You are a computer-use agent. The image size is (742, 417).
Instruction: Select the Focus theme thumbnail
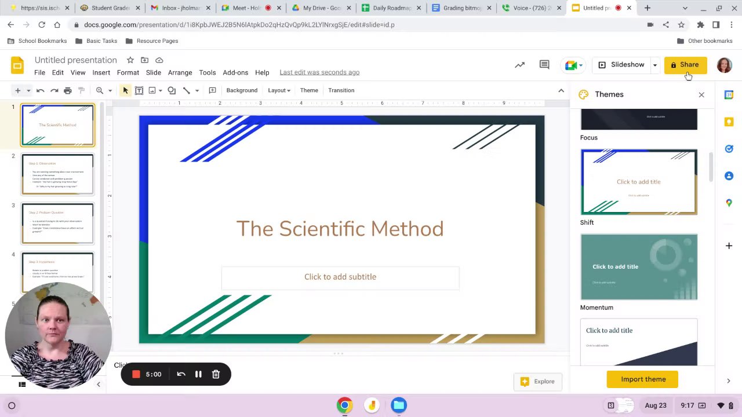tap(639, 119)
